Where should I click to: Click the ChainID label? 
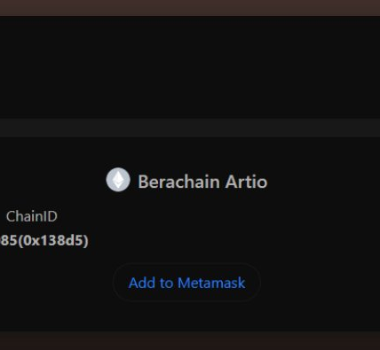(x=32, y=216)
